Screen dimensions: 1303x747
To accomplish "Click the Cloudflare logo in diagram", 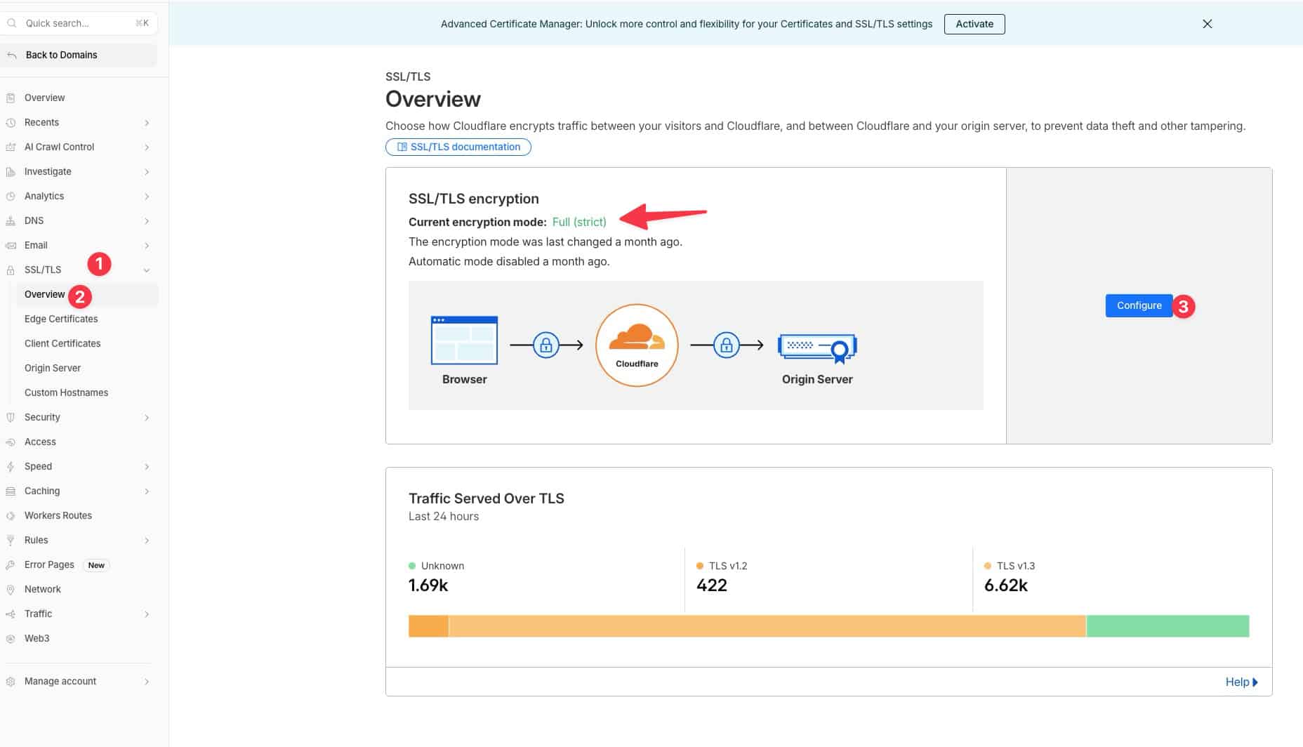I will (637, 345).
